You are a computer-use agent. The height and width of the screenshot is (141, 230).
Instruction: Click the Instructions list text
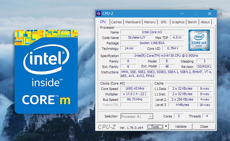(x=166, y=74)
